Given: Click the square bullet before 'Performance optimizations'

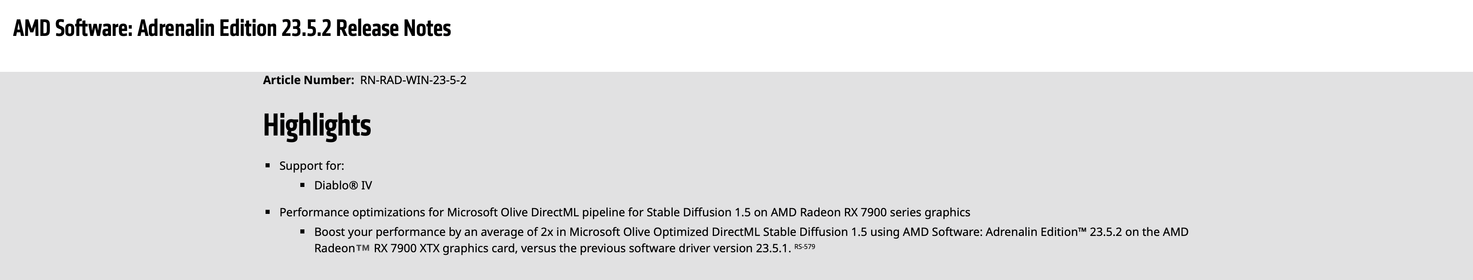Looking at the screenshot, I should (x=268, y=212).
